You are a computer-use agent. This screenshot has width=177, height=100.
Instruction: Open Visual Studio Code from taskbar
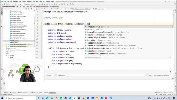click(70, 98)
